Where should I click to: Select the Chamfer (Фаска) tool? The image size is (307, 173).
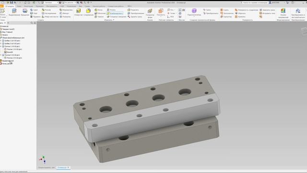[x=98, y=10]
